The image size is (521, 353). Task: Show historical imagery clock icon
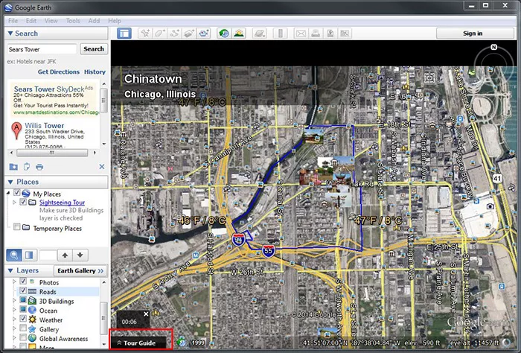coord(224,34)
